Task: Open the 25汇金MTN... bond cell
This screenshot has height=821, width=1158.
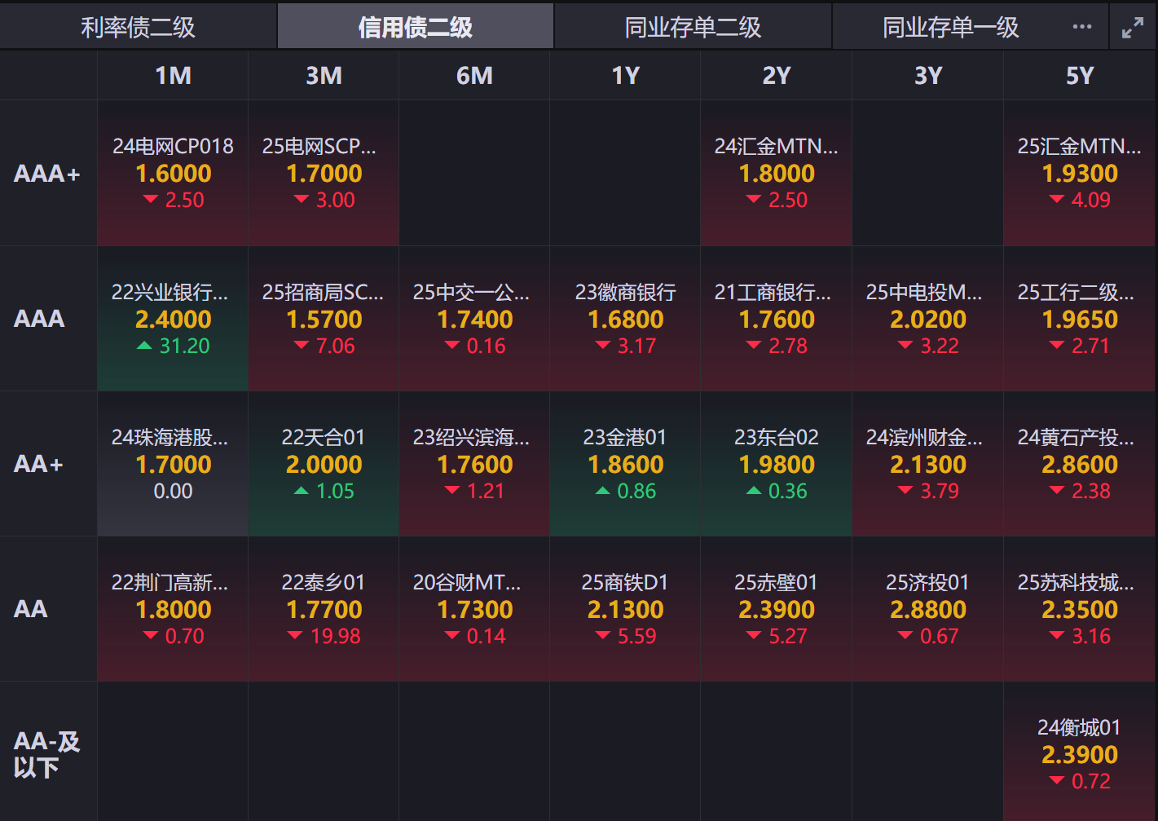Action: 1079,174
